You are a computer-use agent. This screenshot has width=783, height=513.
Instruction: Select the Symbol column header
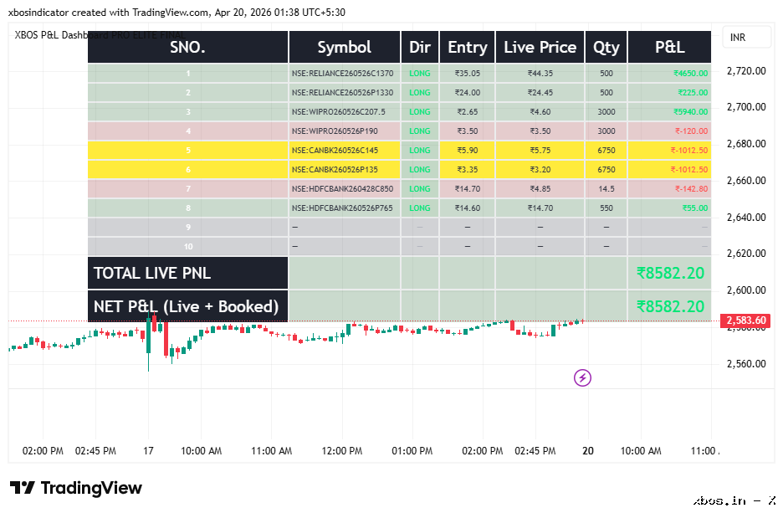[x=345, y=47]
